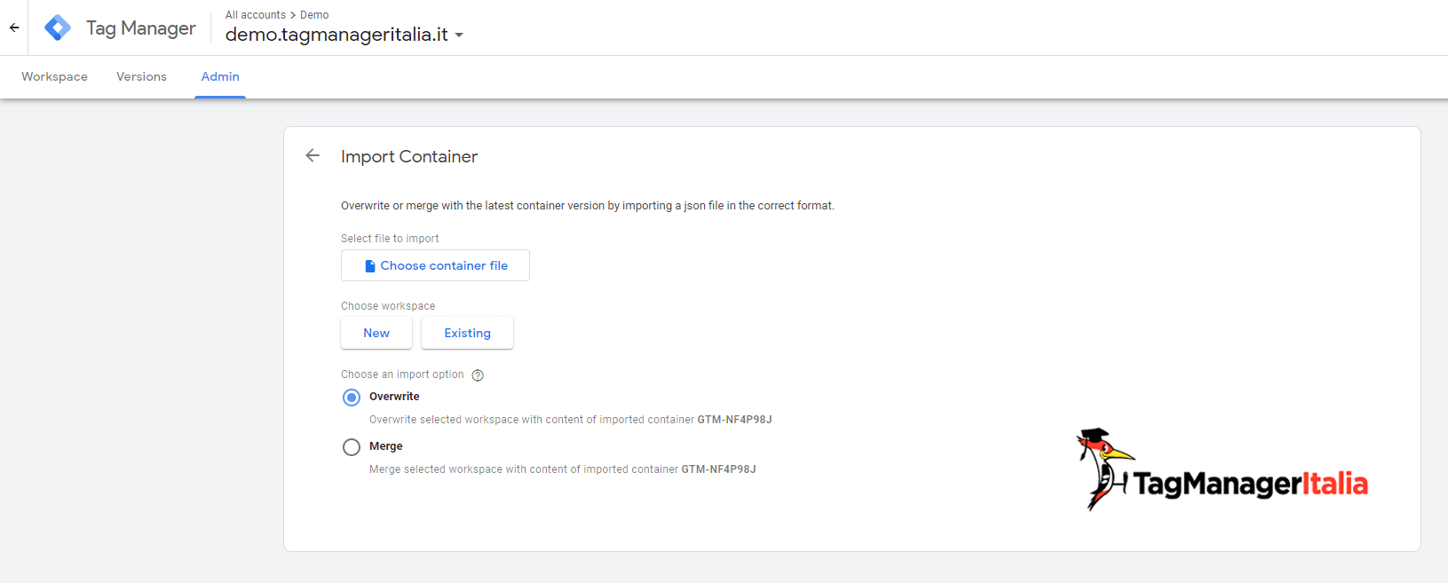Screen dimensions: 1448x583
Task: Click the Choose workspace label
Action: coord(388,306)
